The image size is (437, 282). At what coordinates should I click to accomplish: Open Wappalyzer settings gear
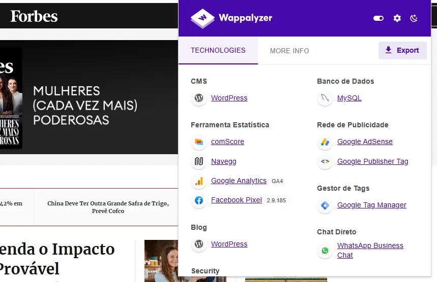(x=397, y=18)
